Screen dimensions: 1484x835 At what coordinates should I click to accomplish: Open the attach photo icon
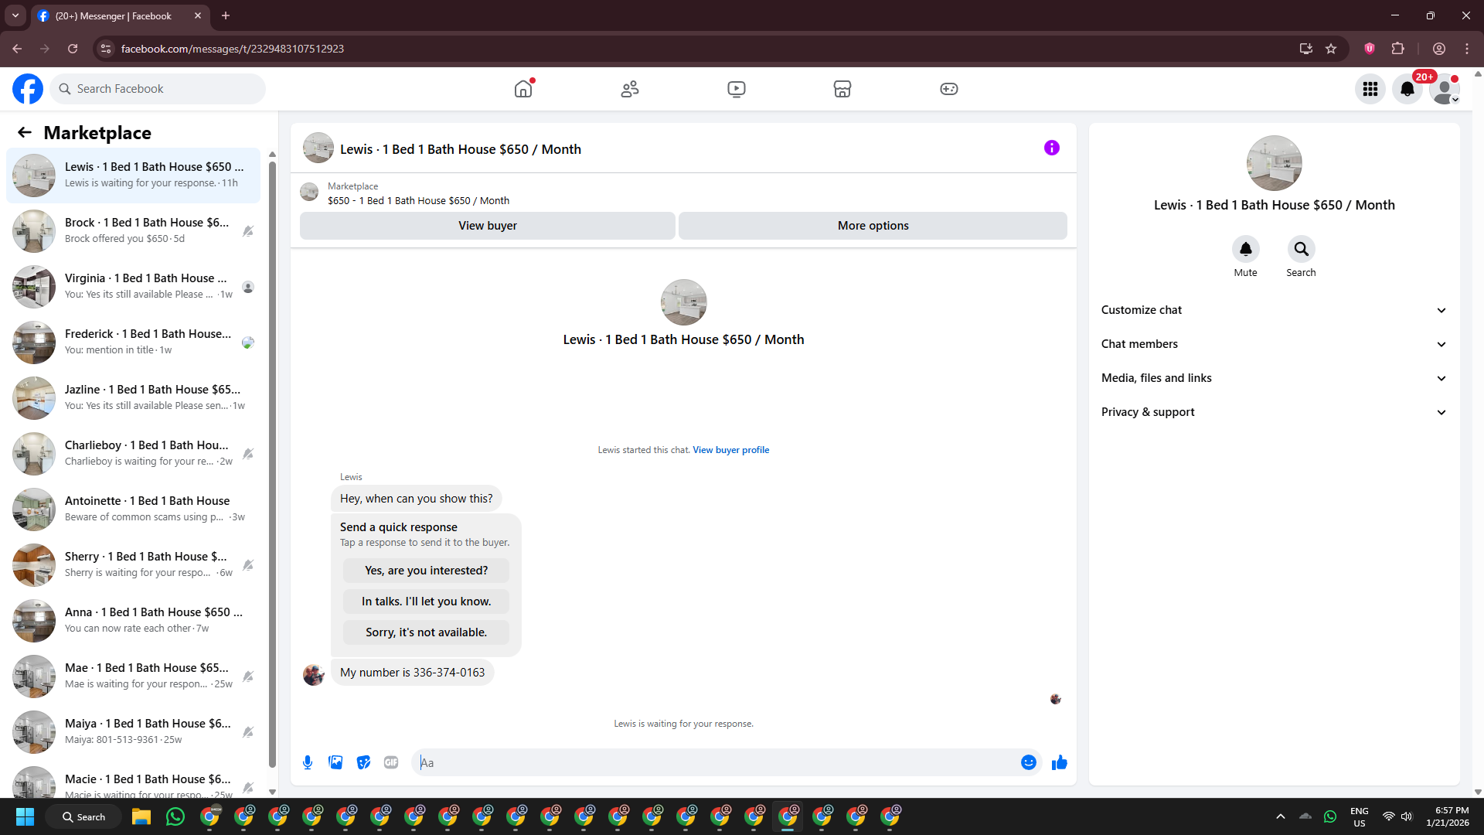(335, 762)
